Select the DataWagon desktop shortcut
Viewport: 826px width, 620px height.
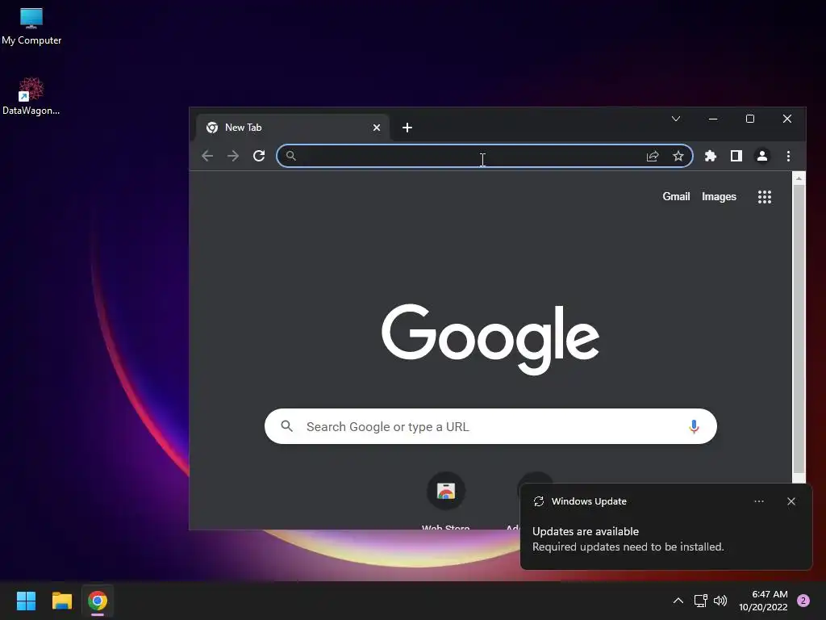click(x=31, y=96)
